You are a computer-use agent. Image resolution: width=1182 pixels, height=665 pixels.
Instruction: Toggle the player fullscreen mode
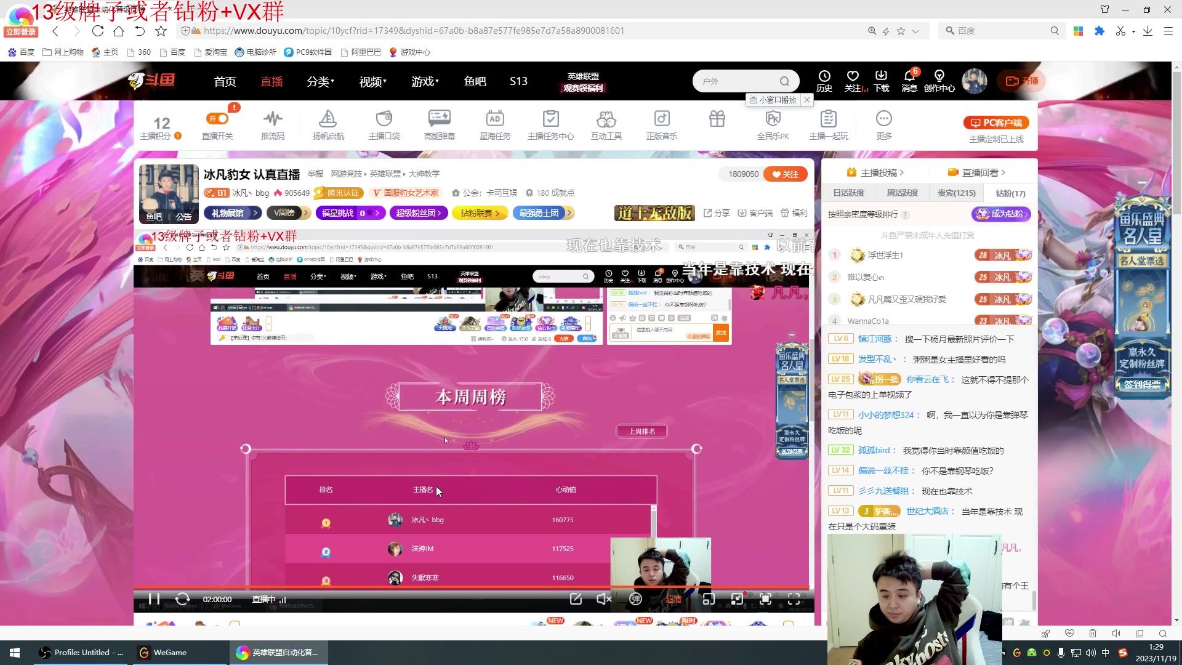[x=794, y=599]
